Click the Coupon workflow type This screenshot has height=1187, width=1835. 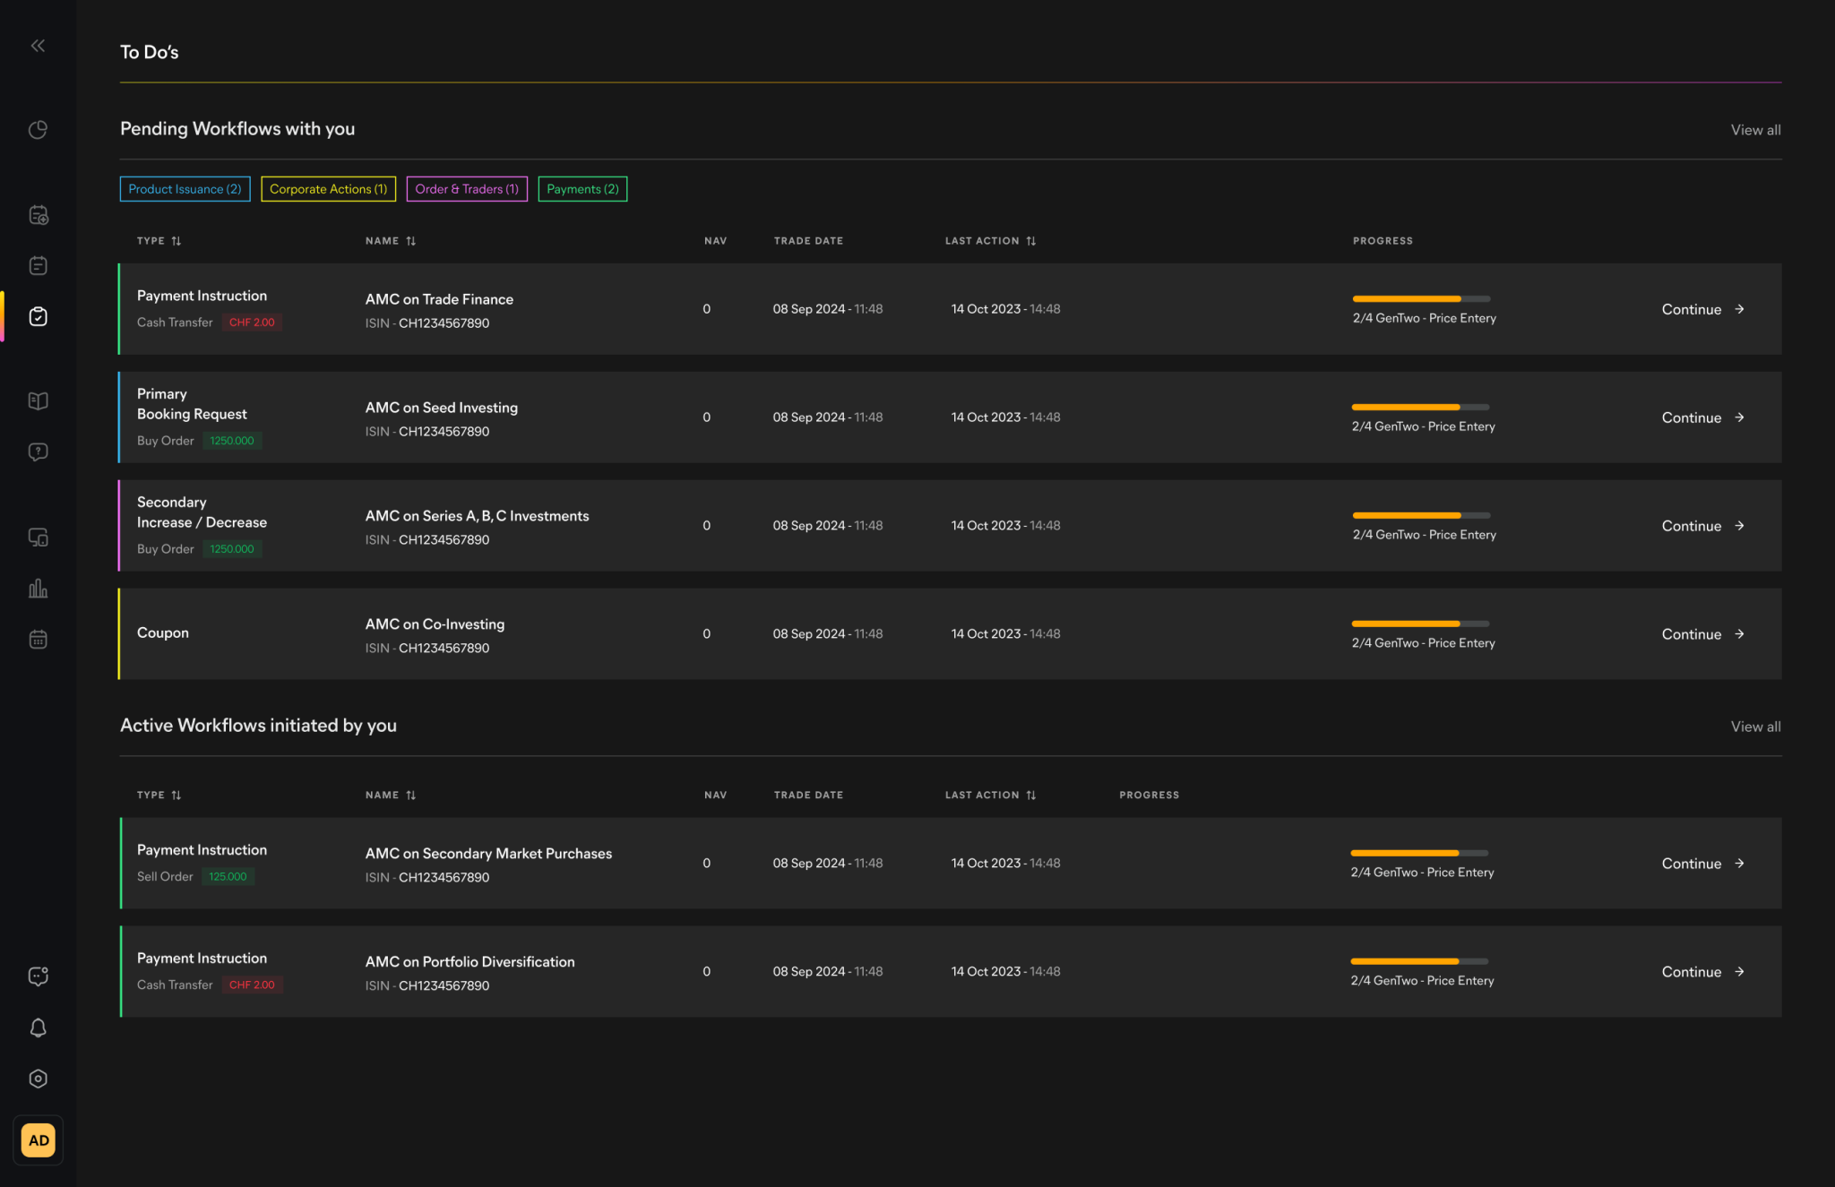[163, 632]
